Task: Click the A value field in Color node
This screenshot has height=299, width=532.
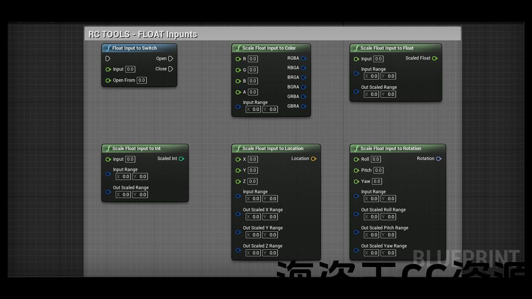Action: (x=253, y=92)
